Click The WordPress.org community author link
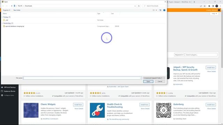Viewport: 223px width, 125px height. pyautogui.click(x=119, y=119)
